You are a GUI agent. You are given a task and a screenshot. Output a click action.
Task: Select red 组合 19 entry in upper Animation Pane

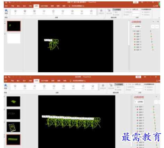click(138, 50)
